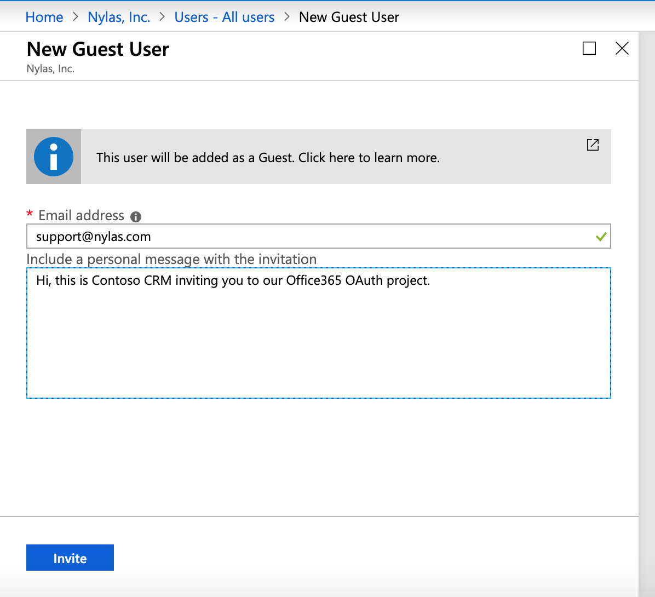655x597 pixels.
Task: Click the Nylas, Inc. subtitle under the title
Action: pos(50,68)
